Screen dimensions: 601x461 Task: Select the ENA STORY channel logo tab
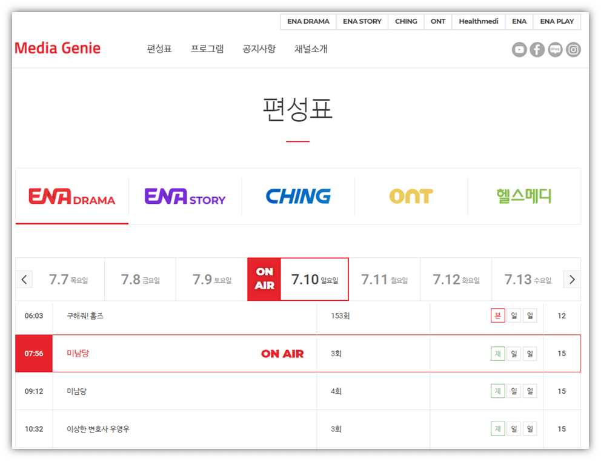click(x=185, y=196)
